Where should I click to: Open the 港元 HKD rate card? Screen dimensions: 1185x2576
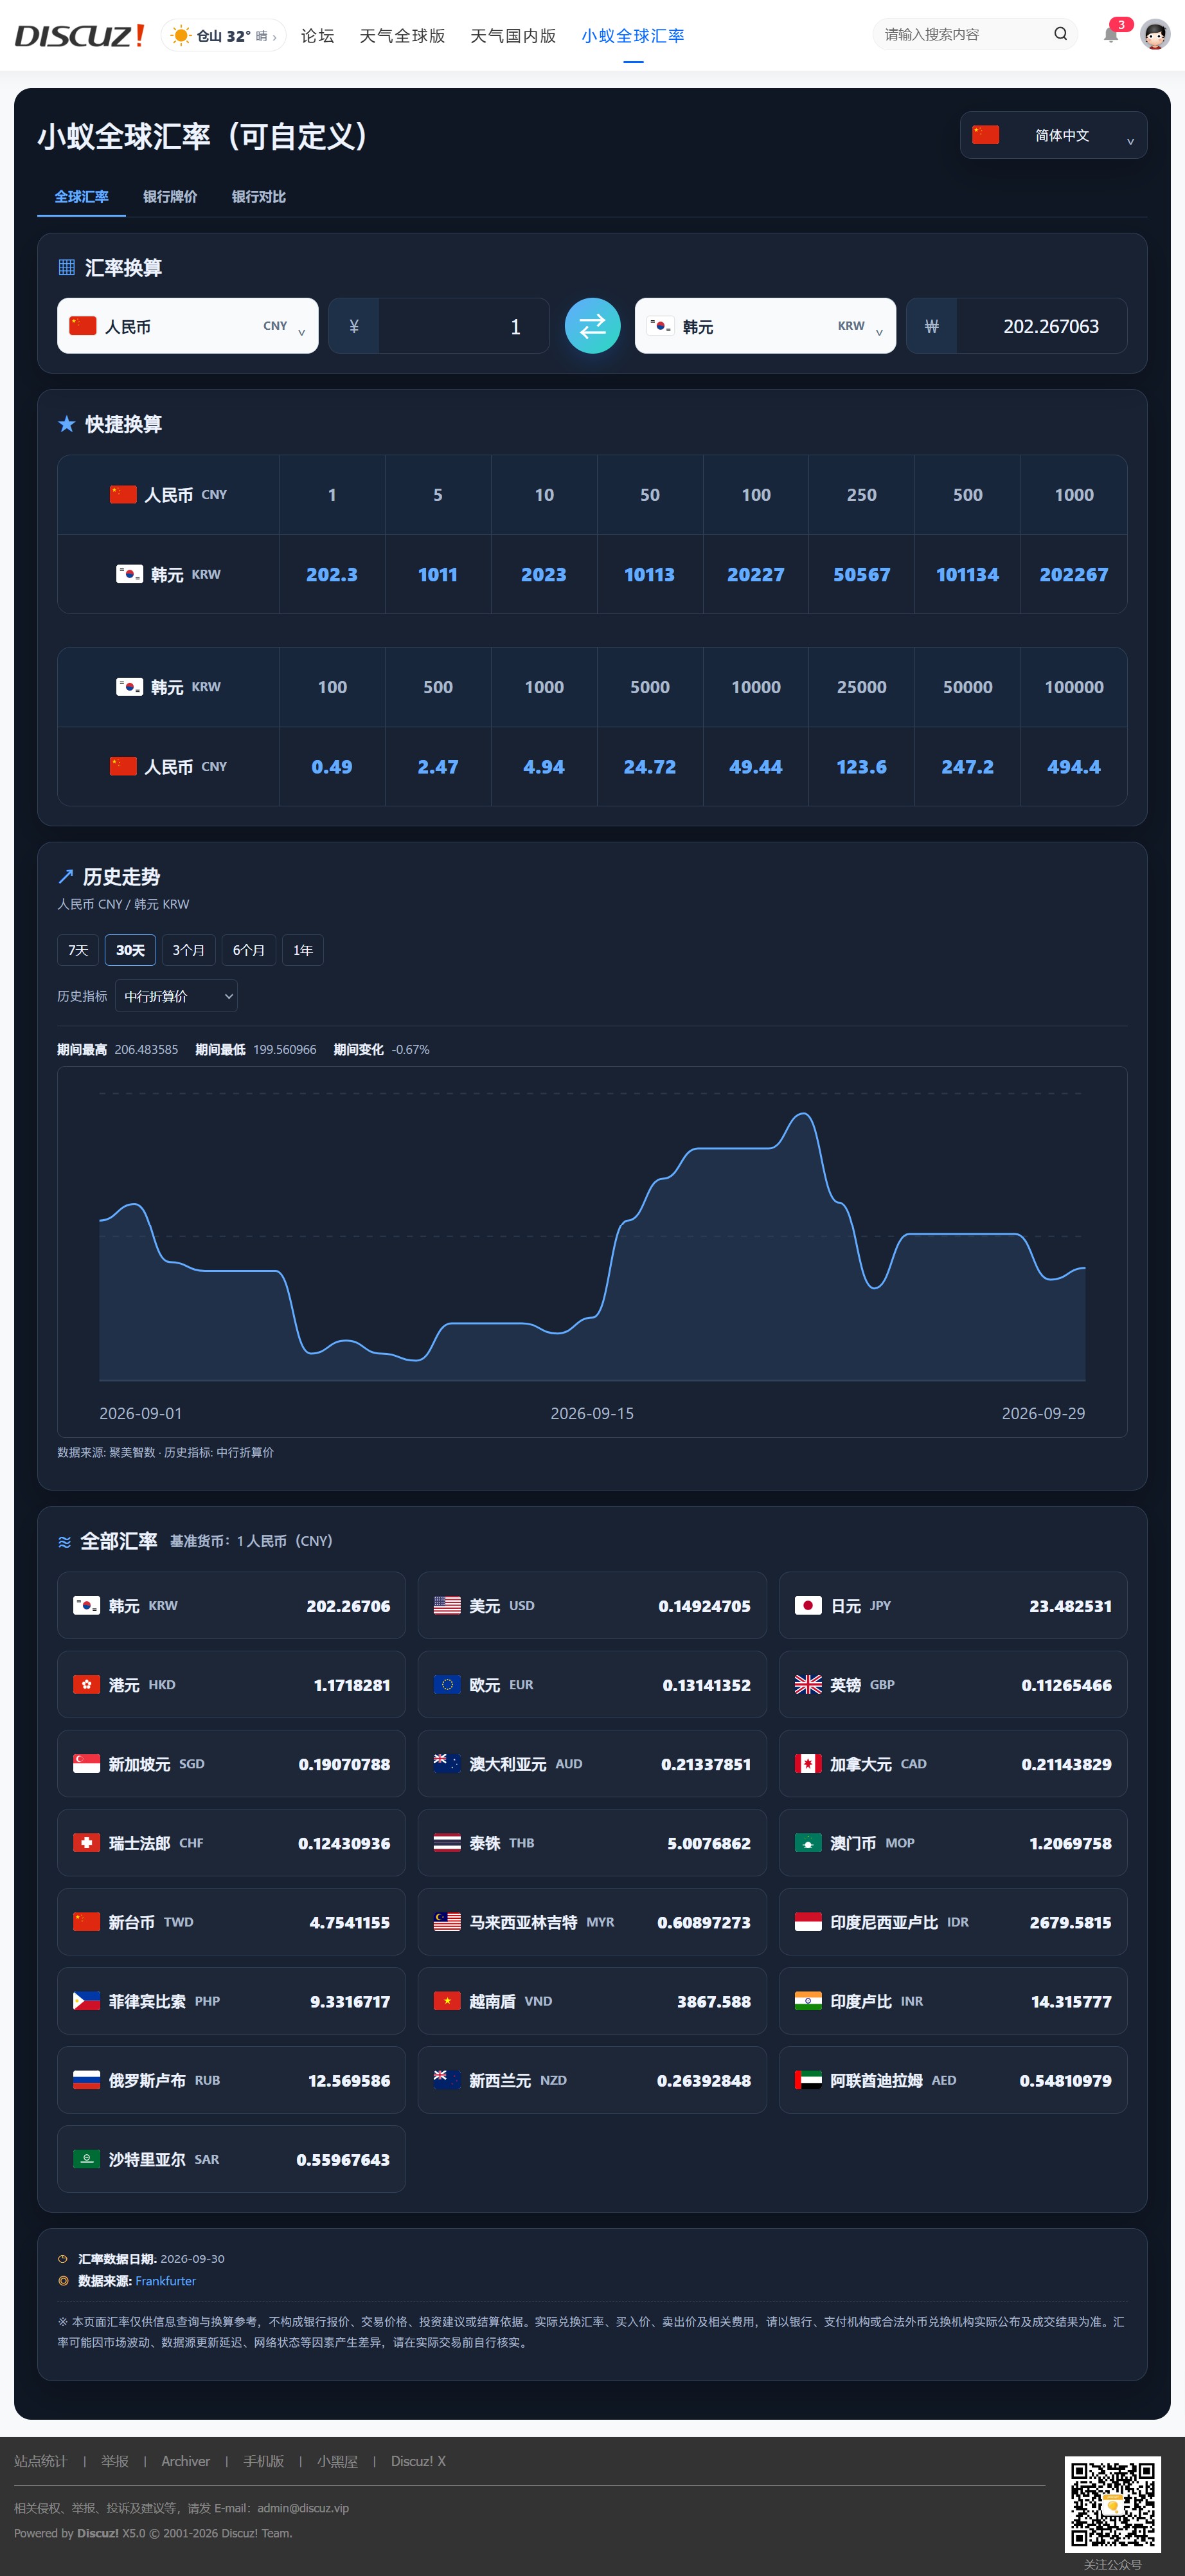(x=232, y=1684)
